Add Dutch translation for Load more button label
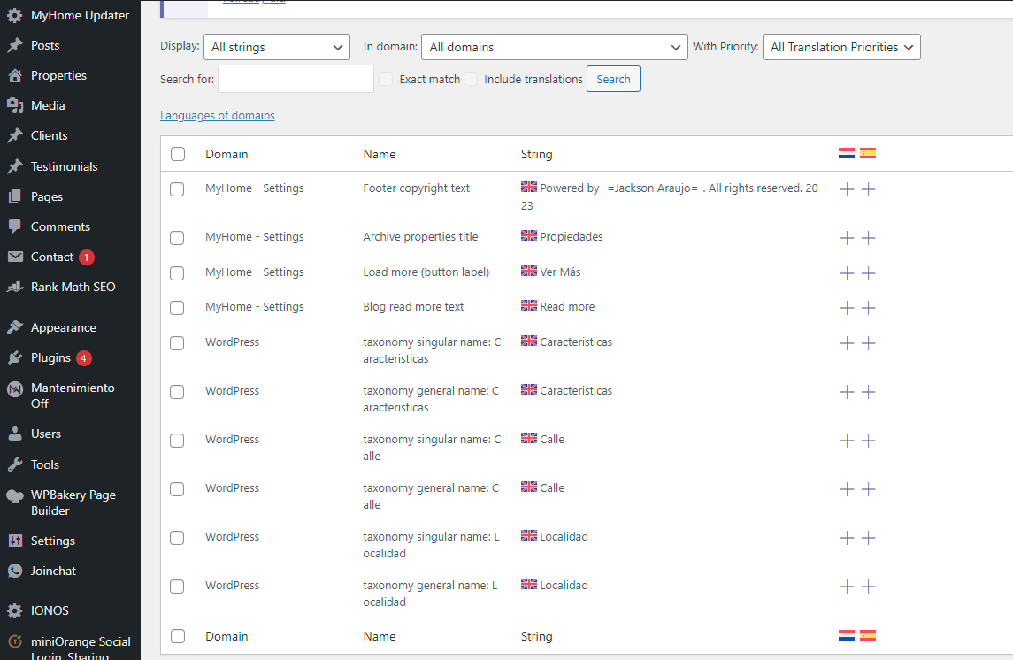1013x660 pixels. coord(847,273)
